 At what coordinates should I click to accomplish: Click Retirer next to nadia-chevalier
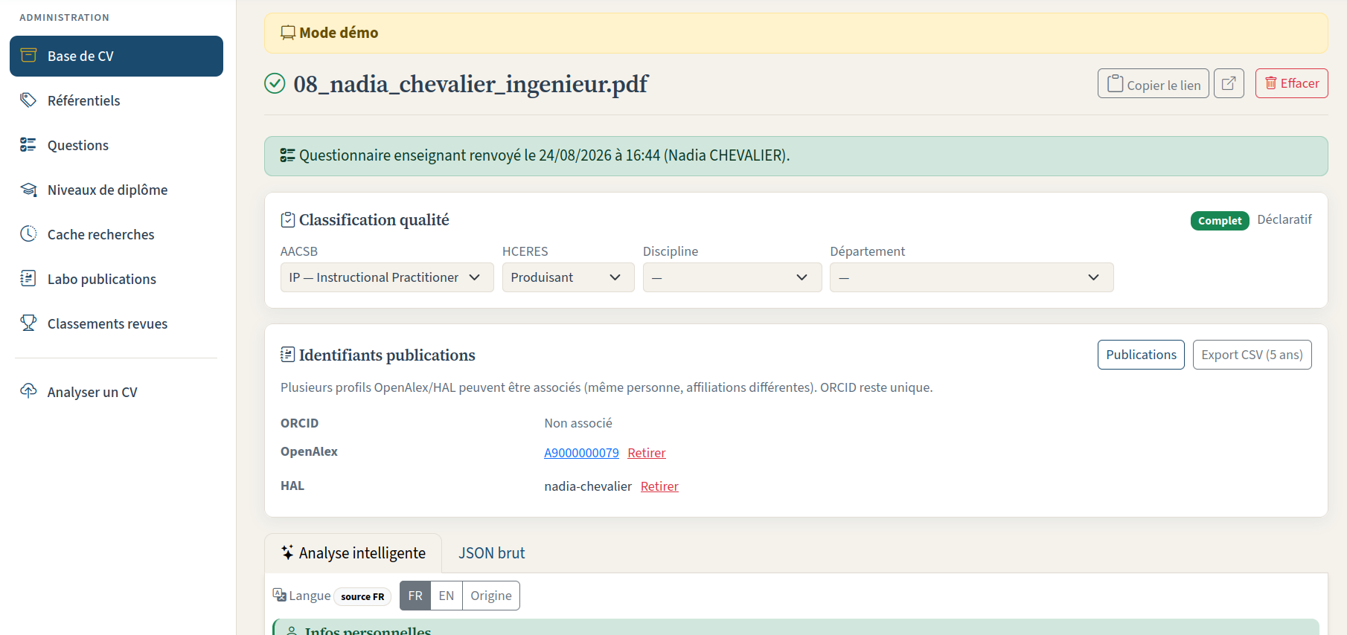tap(659, 486)
